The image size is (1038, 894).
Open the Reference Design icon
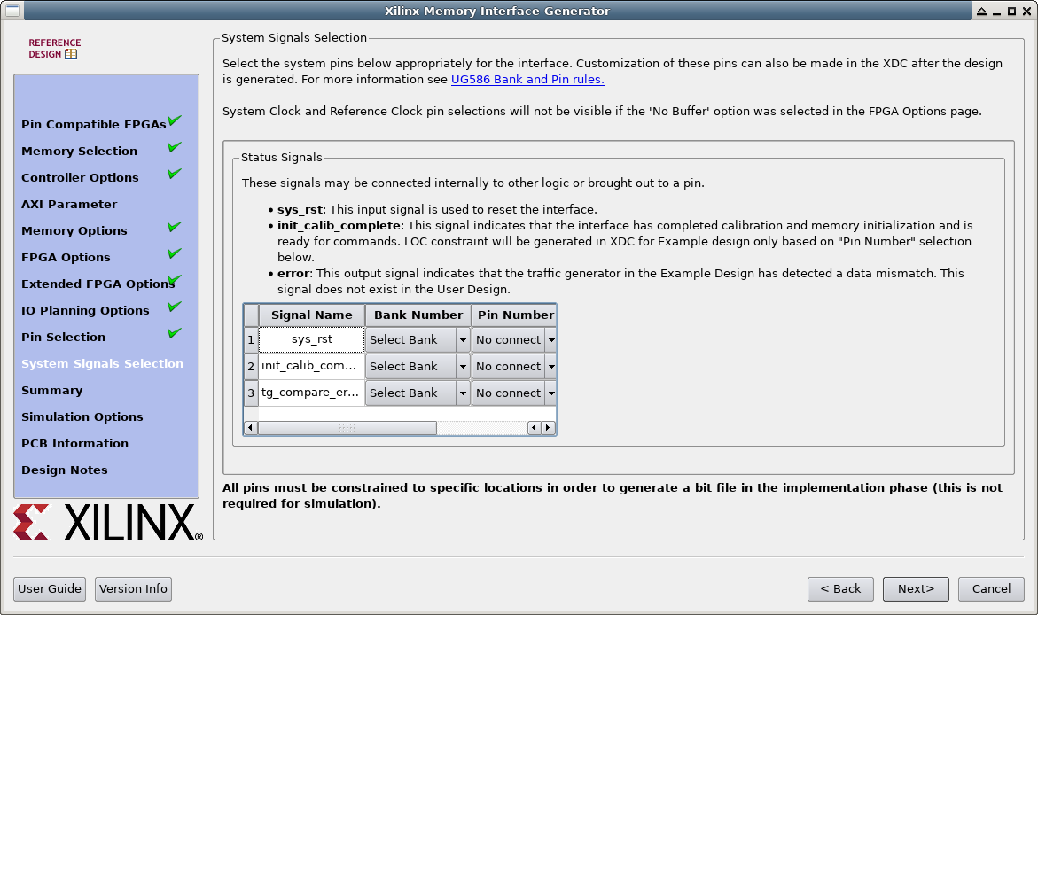[53, 49]
